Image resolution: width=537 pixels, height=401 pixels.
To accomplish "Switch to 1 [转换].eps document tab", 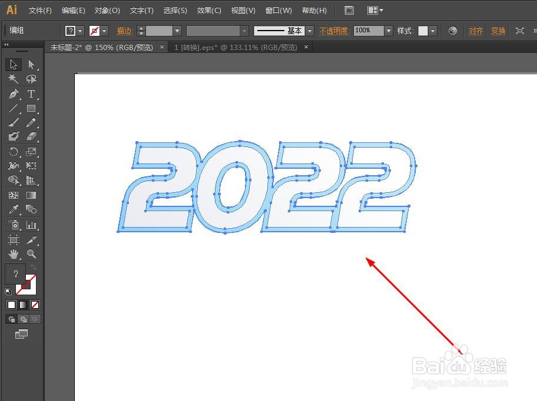I will (236, 48).
